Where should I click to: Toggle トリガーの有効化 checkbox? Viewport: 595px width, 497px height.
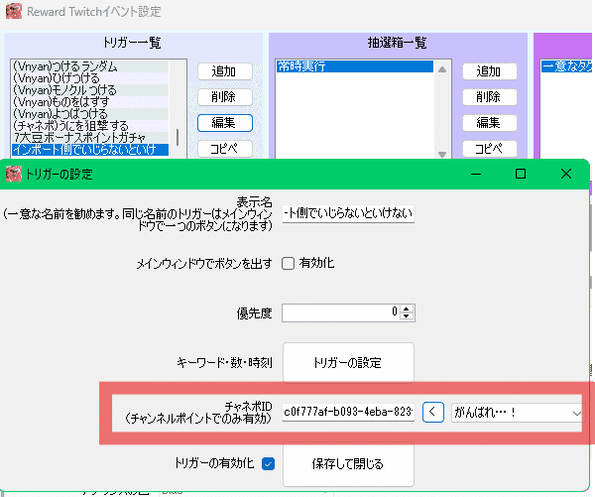269,463
